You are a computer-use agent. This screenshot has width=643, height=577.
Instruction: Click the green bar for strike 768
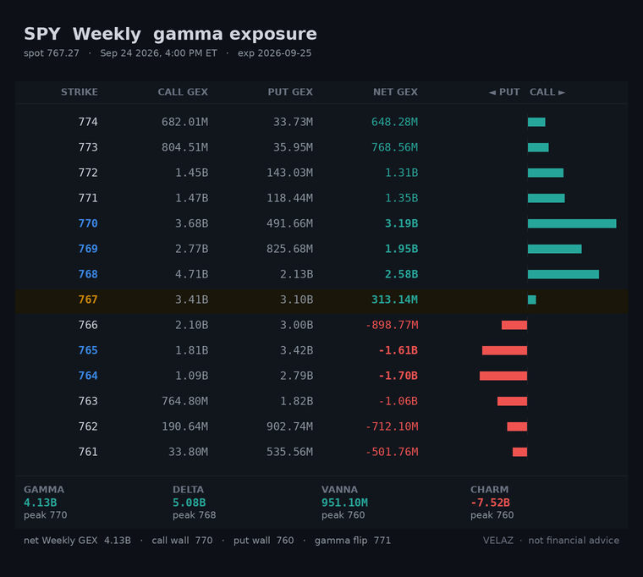coord(563,274)
